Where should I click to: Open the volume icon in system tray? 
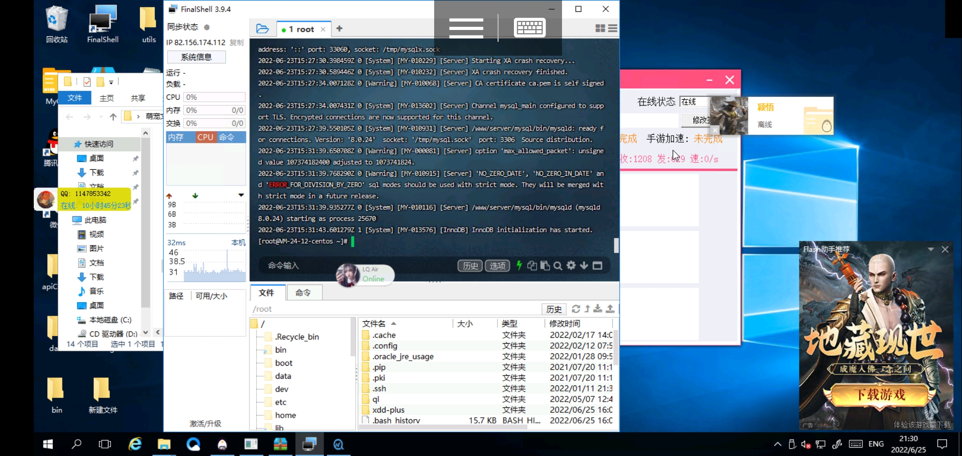click(x=805, y=444)
